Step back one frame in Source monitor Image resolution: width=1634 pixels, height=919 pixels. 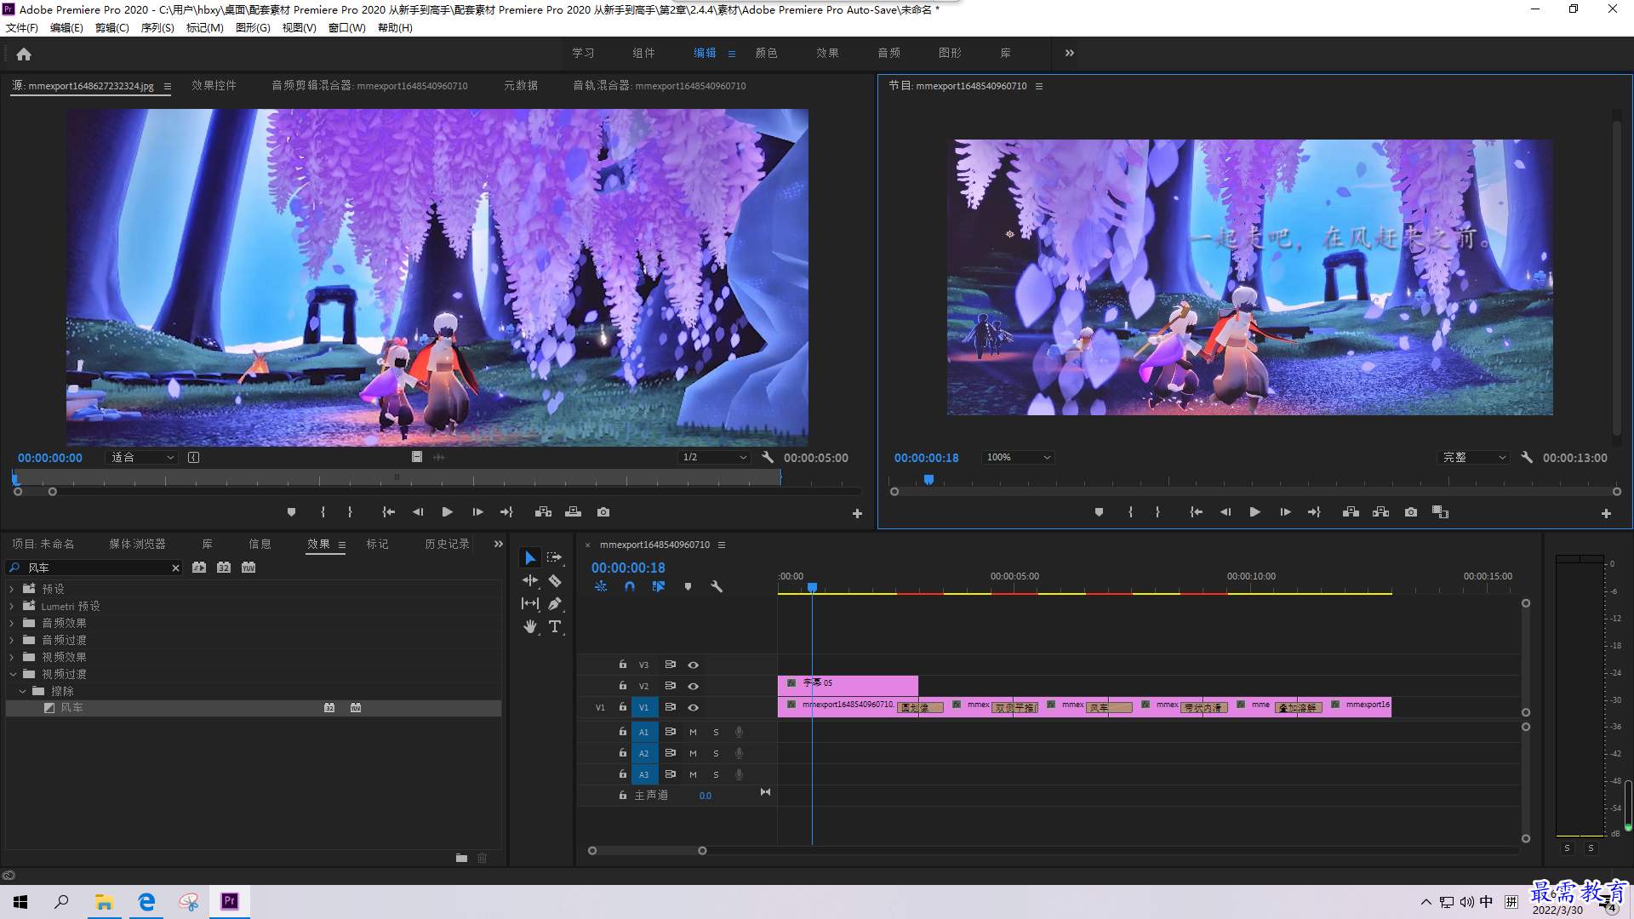[417, 512]
